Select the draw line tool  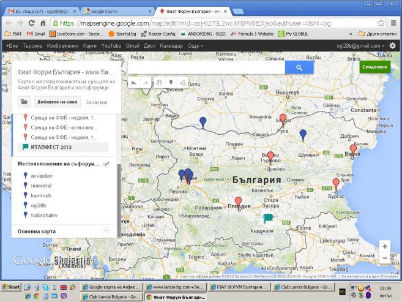pyautogui.click(x=182, y=83)
